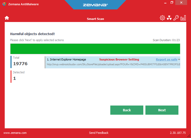Click the Harmful objects detected! heading
Viewport: 191px width, 138px height.
(32, 34)
